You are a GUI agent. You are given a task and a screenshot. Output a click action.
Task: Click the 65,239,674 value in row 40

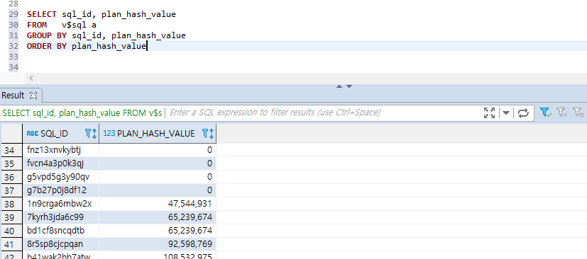click(190, 231)
